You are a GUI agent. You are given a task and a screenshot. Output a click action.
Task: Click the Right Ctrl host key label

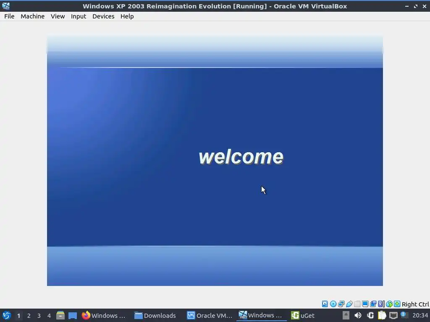tap(415, 304)
